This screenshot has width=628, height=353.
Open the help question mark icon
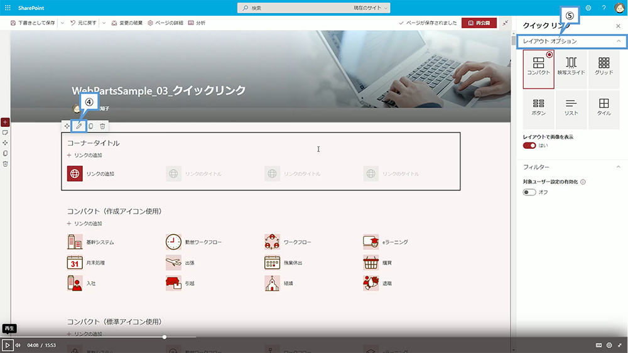coord(604,8)
